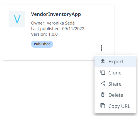The height and width of the screenshot is (116, 138).
Task: Open the VendorInventoryApp letter V thumbnail
Action: pos(17,19)
